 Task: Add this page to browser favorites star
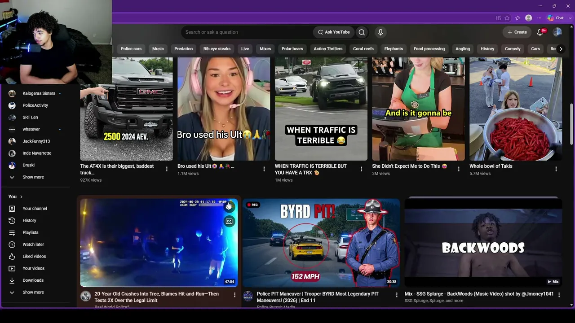pos(507,18)
